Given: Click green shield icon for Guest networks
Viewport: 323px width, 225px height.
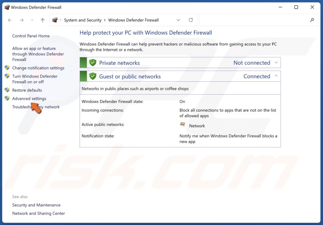Looking at the screenshot, I should pyautogui.click(x=93, y=76).
